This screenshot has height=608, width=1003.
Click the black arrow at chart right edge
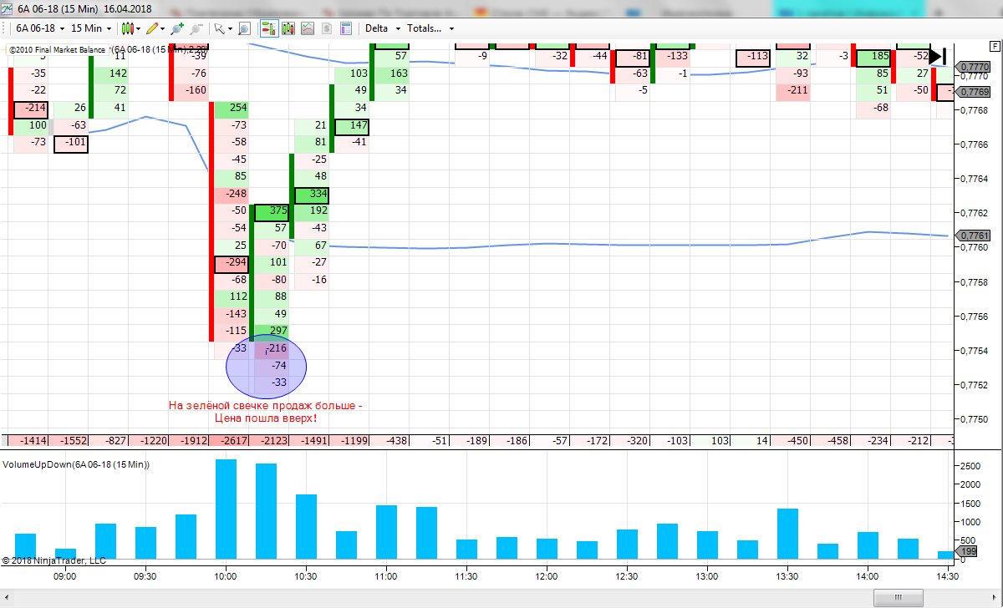(938, 57)
